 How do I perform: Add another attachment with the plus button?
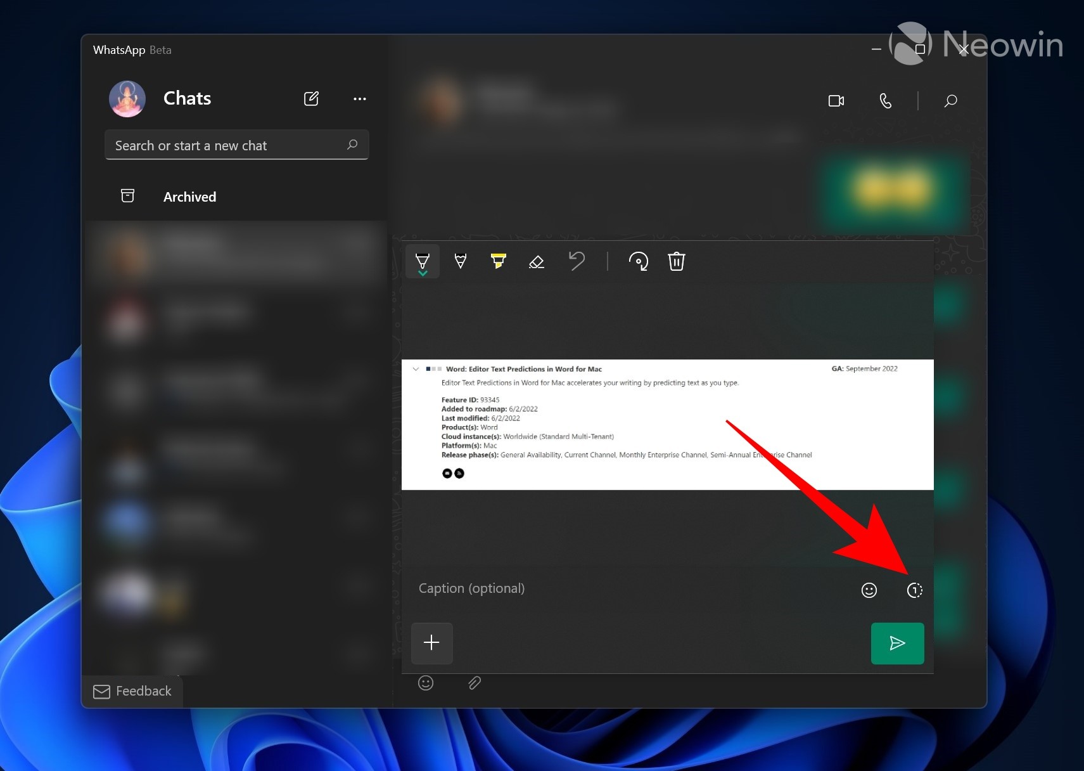[432, 643]
